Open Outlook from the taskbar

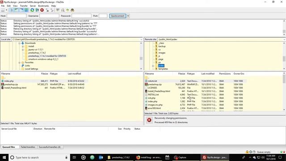click(101, 157)
